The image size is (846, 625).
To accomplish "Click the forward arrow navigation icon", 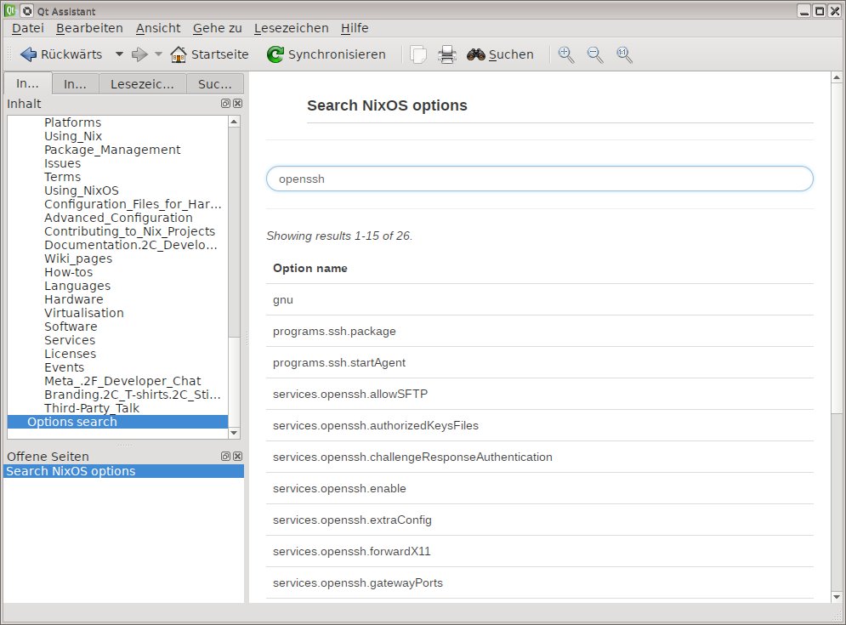I will [x=139, y=54].
